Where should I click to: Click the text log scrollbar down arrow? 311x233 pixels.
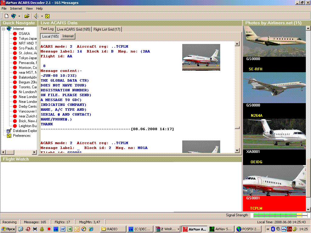tap(237, 150)
